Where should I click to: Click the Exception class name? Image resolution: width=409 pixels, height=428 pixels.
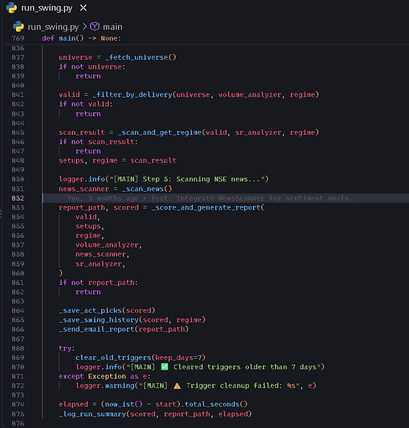coord(107,376)
